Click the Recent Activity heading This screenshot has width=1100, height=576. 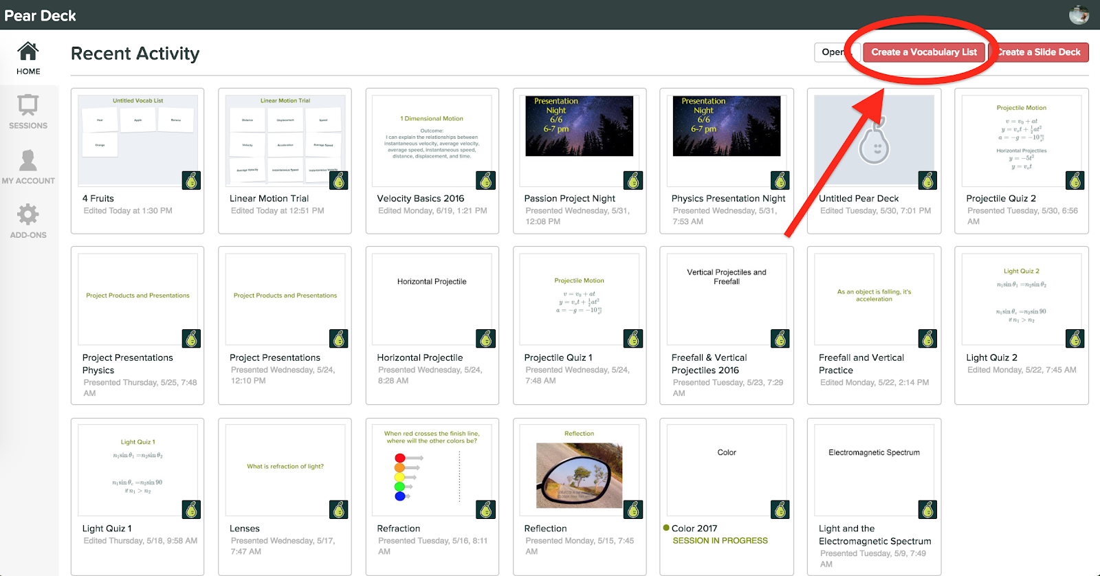(135, 54)
